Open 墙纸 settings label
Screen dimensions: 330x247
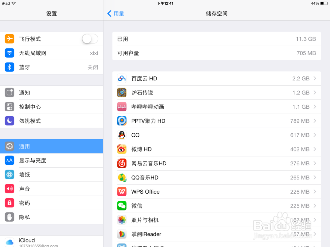click(x=24, y=175)
